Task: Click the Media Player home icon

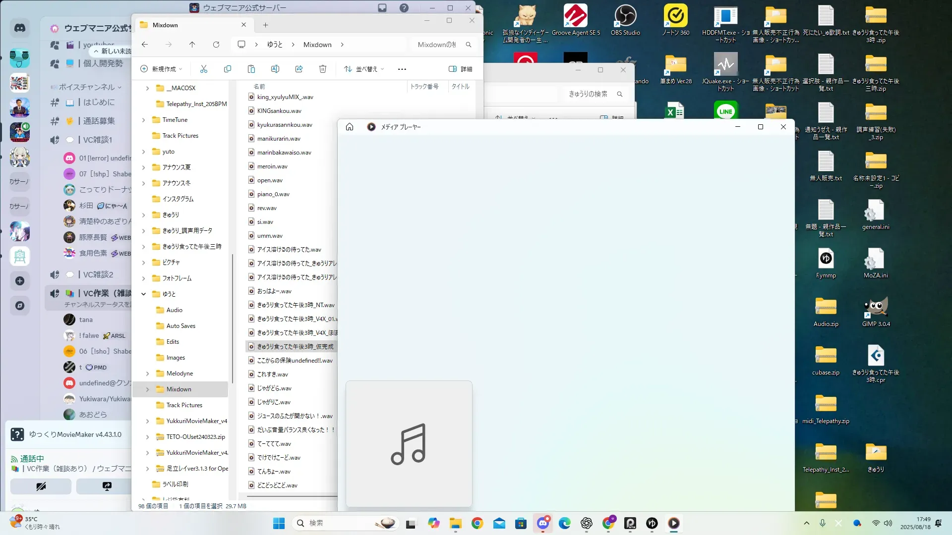Action: coord(350,127)
